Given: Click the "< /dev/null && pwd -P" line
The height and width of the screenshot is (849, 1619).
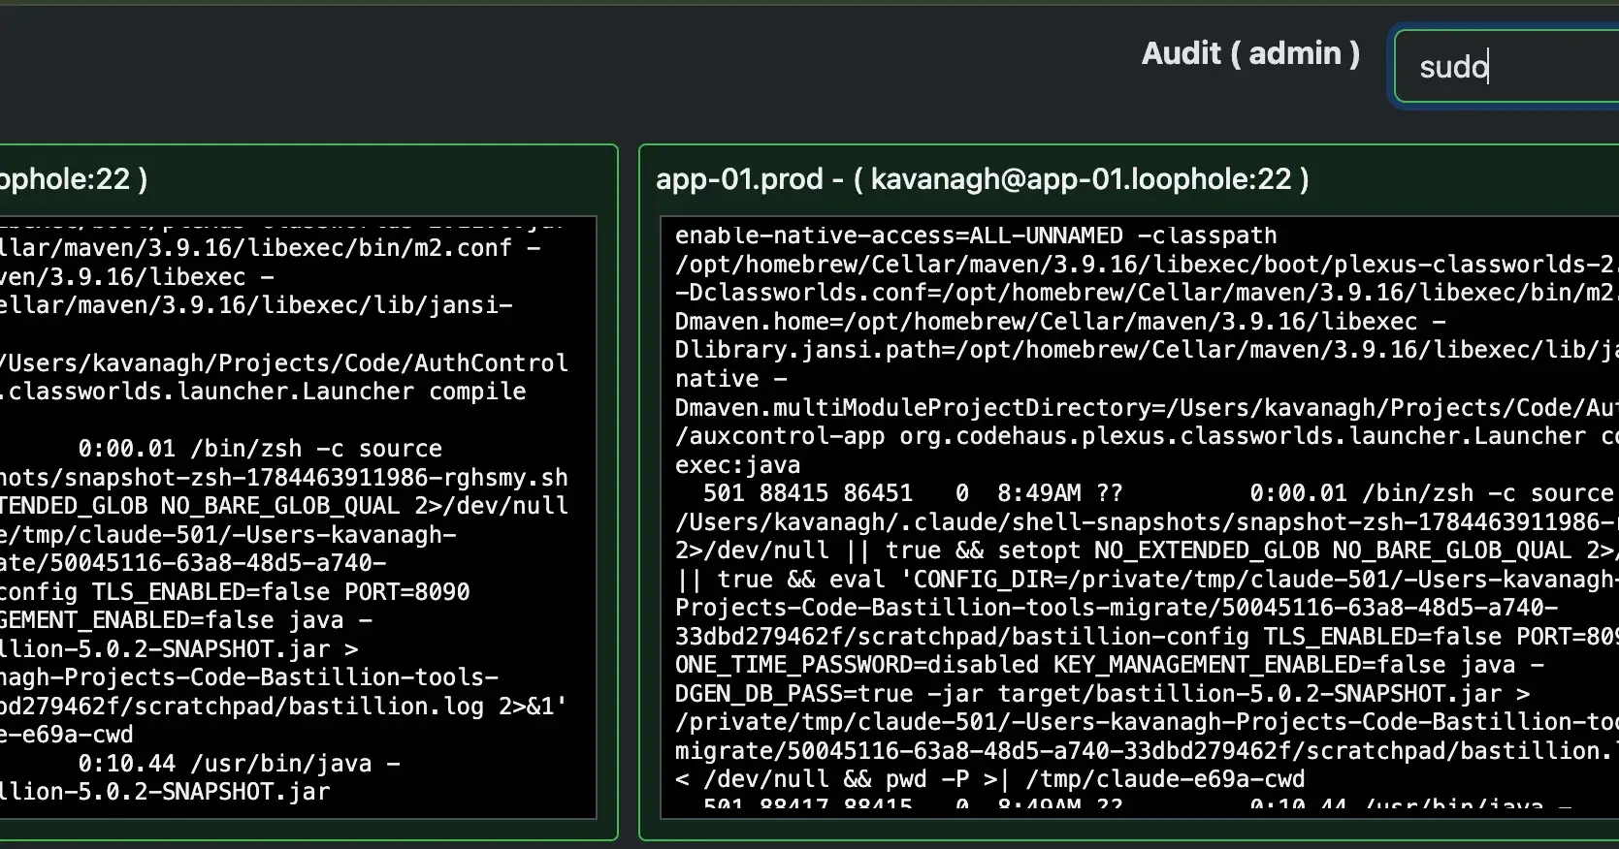Looking at the screenshot, I should [989, 779].
